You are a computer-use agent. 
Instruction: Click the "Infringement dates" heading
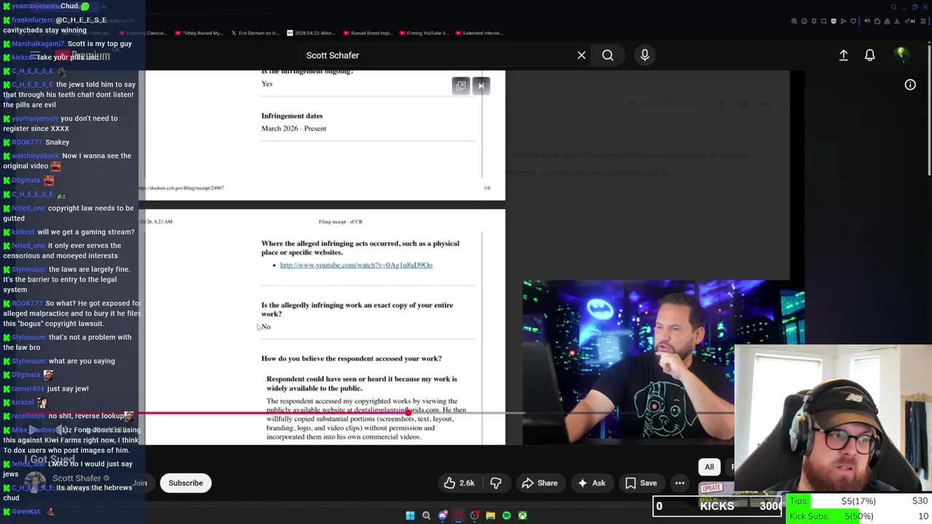tap(292, 116)
